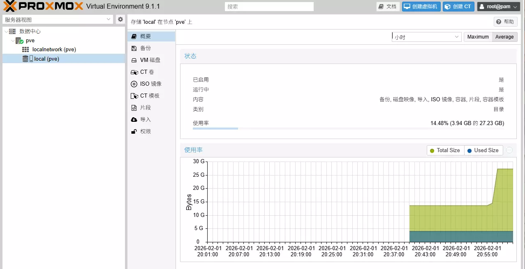Select the 概要 summary tab
Screen dimensions: 525x269
pos(151,36)
